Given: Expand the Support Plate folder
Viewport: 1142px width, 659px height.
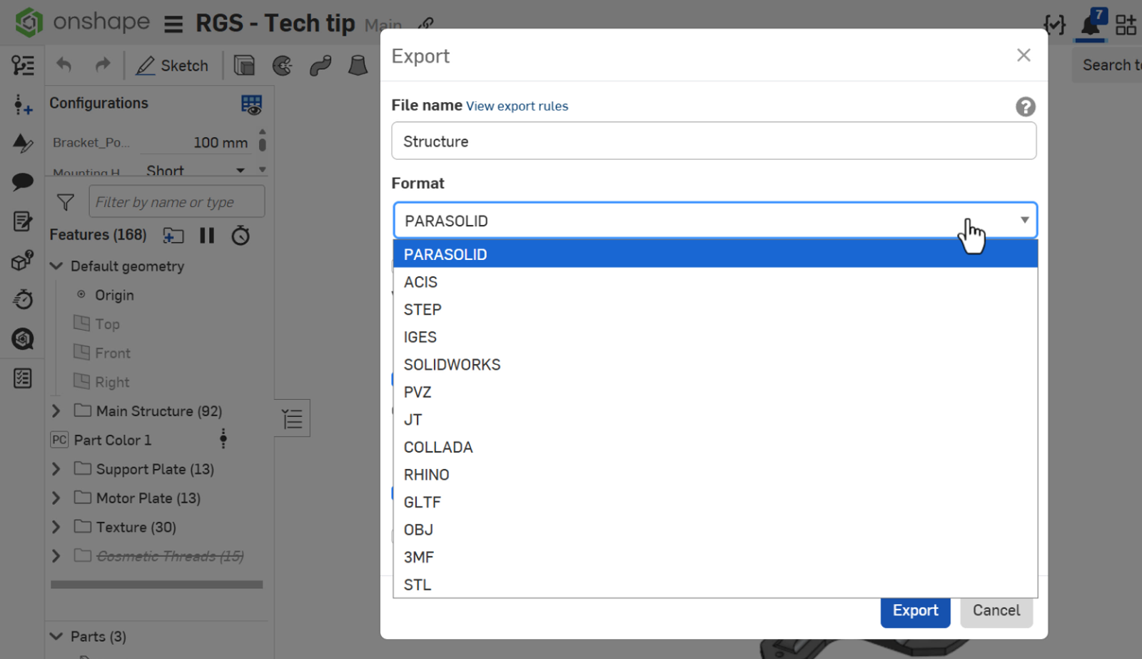Looking at the screenshot, I should tap(56, 469).
